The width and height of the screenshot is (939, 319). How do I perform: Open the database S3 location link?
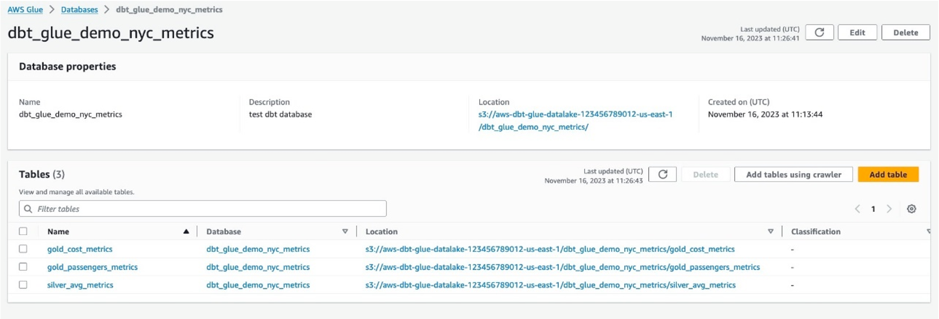click(575, 121)
